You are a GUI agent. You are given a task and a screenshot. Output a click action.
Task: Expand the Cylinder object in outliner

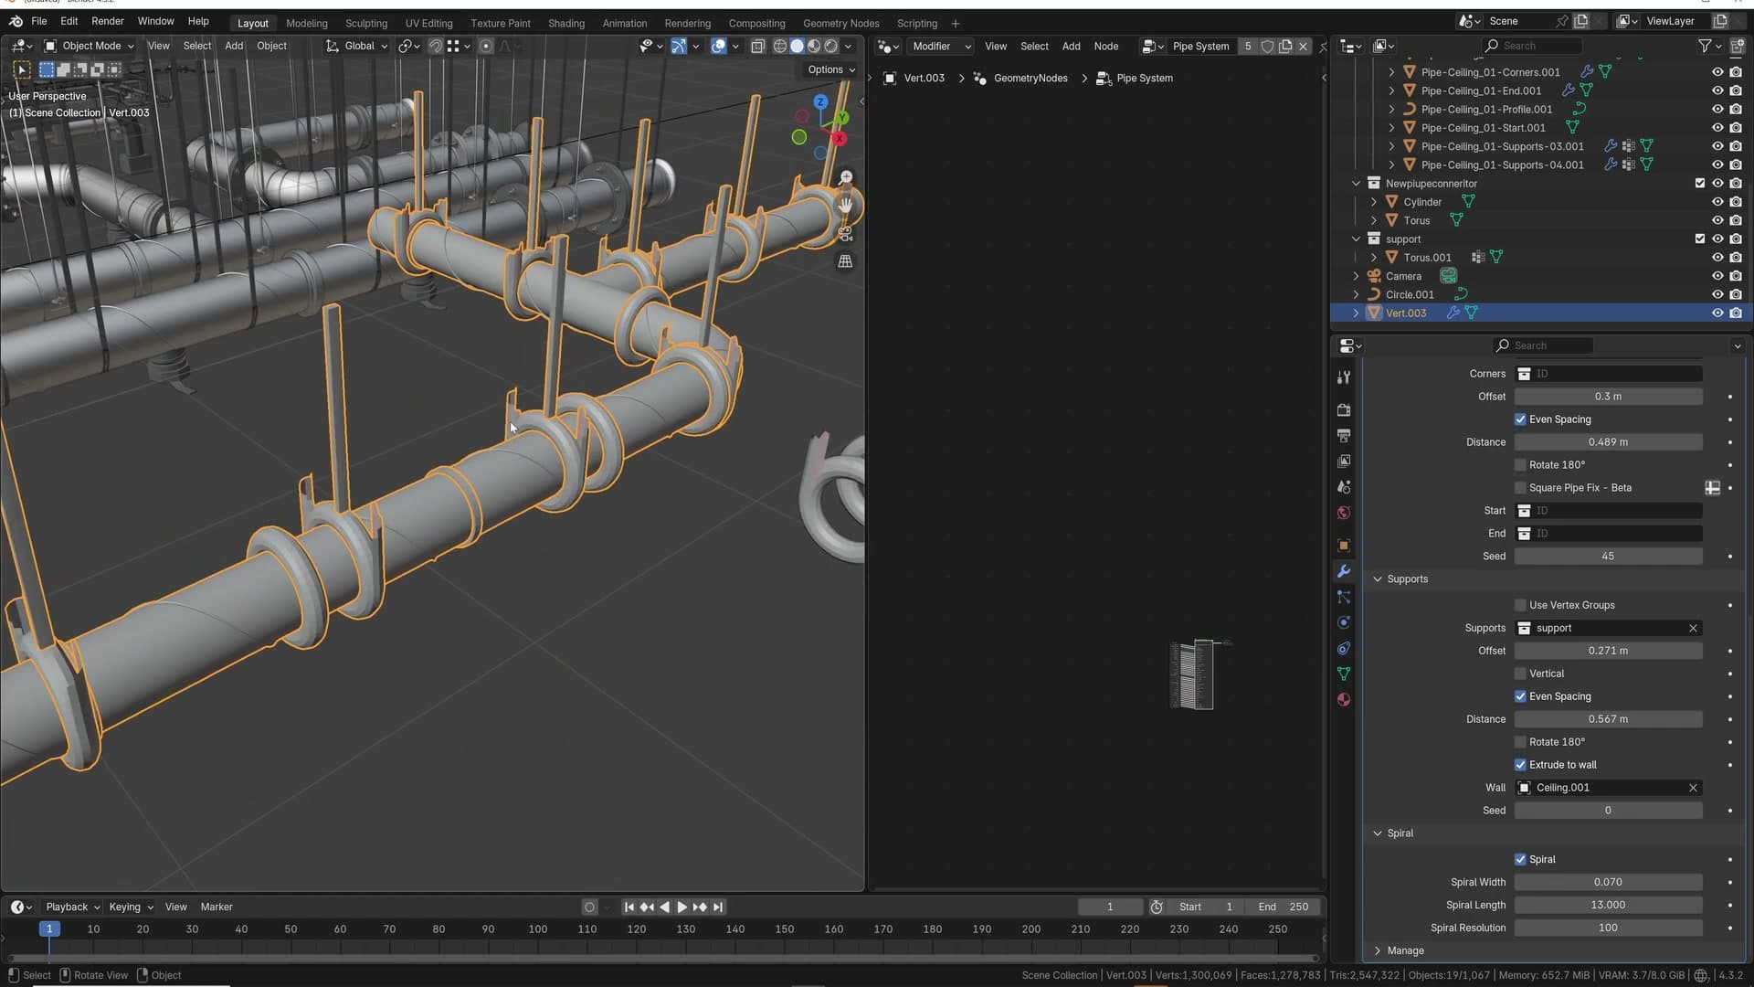point(1373,202)
